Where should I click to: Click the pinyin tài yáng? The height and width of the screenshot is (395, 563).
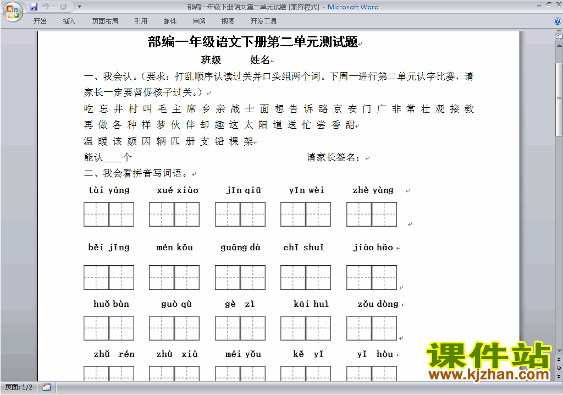[x=109, y=190]
